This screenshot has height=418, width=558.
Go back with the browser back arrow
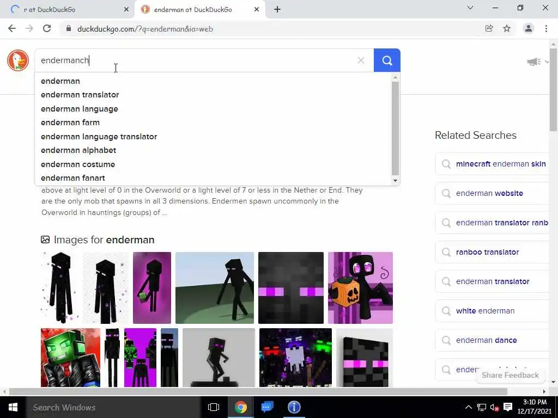12,29
